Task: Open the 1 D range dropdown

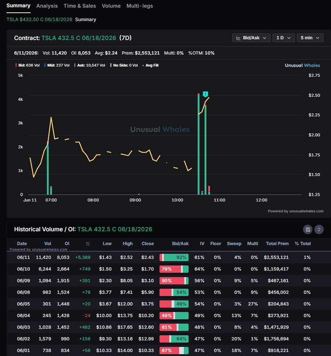Action: click(x=284, y=38)
